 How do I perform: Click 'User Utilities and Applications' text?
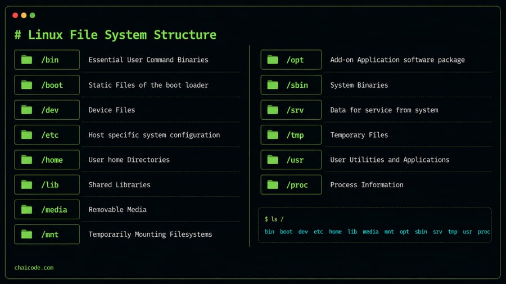click(x=390, y=159)
